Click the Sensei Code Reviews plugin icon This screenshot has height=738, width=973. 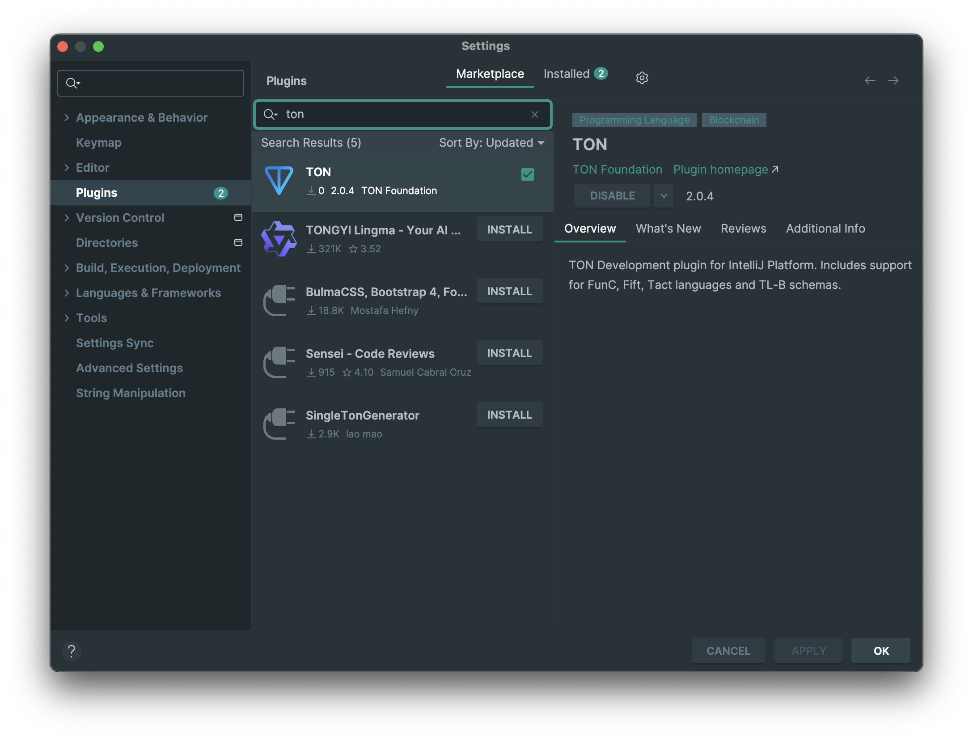coord(279,362)
